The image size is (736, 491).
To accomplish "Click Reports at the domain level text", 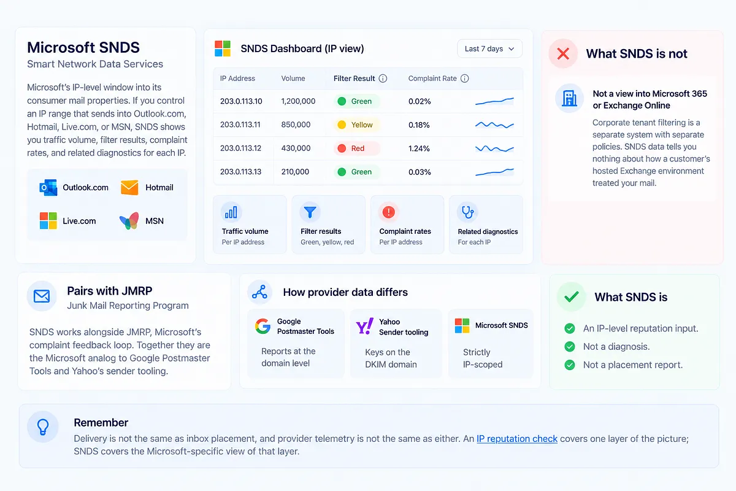I will pyautogui.click(x=288, y=357).
